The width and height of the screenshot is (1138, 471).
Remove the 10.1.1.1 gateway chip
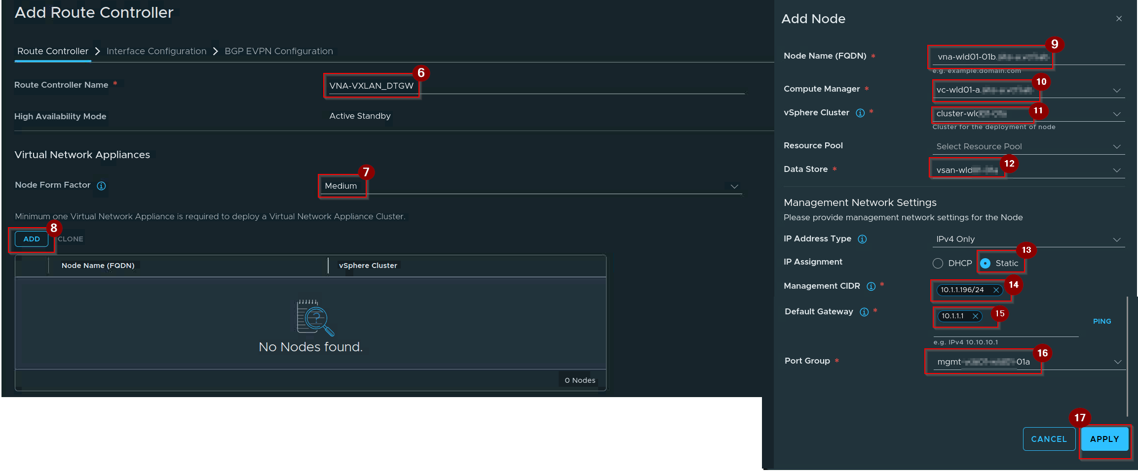[x=975, y=316]
